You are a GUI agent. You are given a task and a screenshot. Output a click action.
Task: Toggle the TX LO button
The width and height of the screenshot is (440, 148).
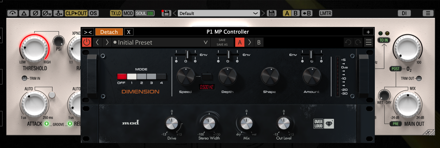(116, 13)
